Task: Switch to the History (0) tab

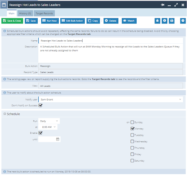Action: click(x=25, y=13)
